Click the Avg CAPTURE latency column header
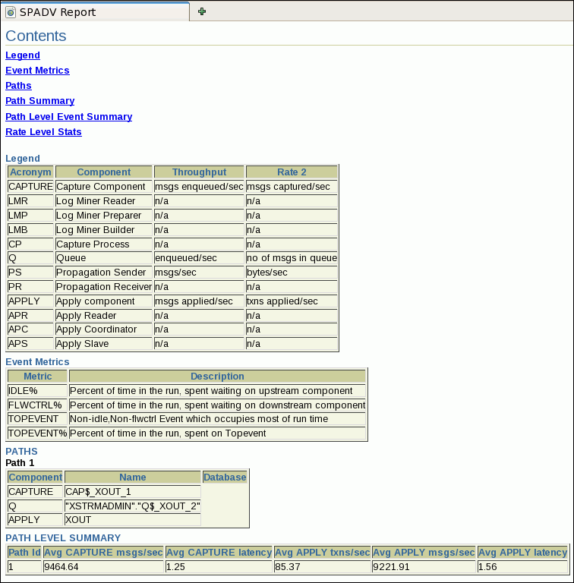Image resolution: width=574 pixels, height=583 pixels. click(x=219, y=552)
